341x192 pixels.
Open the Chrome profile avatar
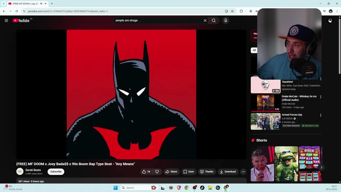[x=331, y=11]
